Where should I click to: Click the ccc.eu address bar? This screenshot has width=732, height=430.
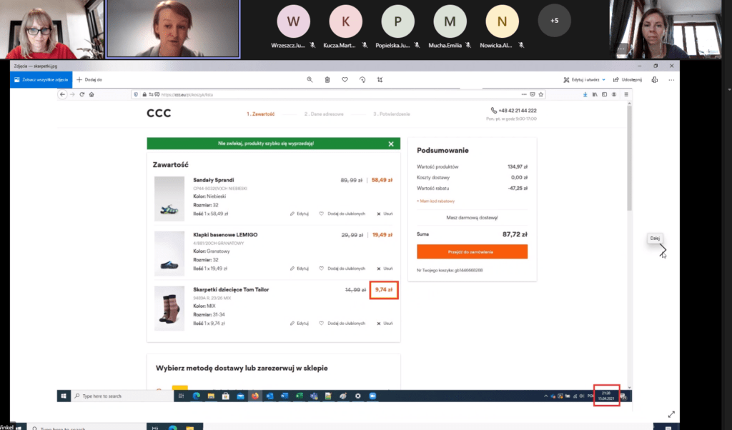[338, 94]
